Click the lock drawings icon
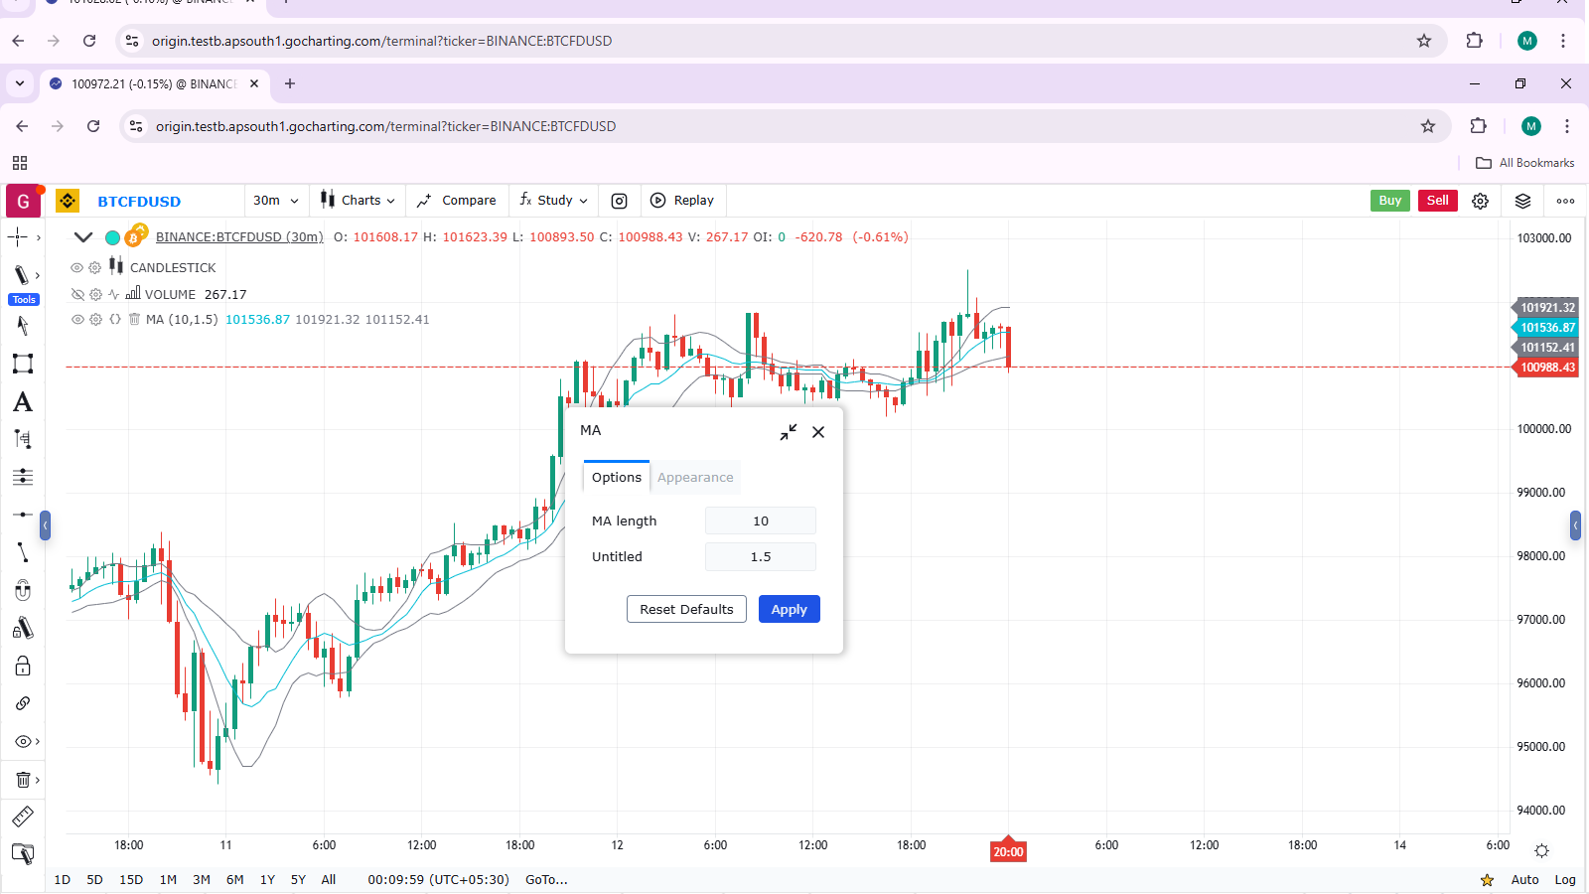The width and height of the screenshot is (1589, 894). 23,667
